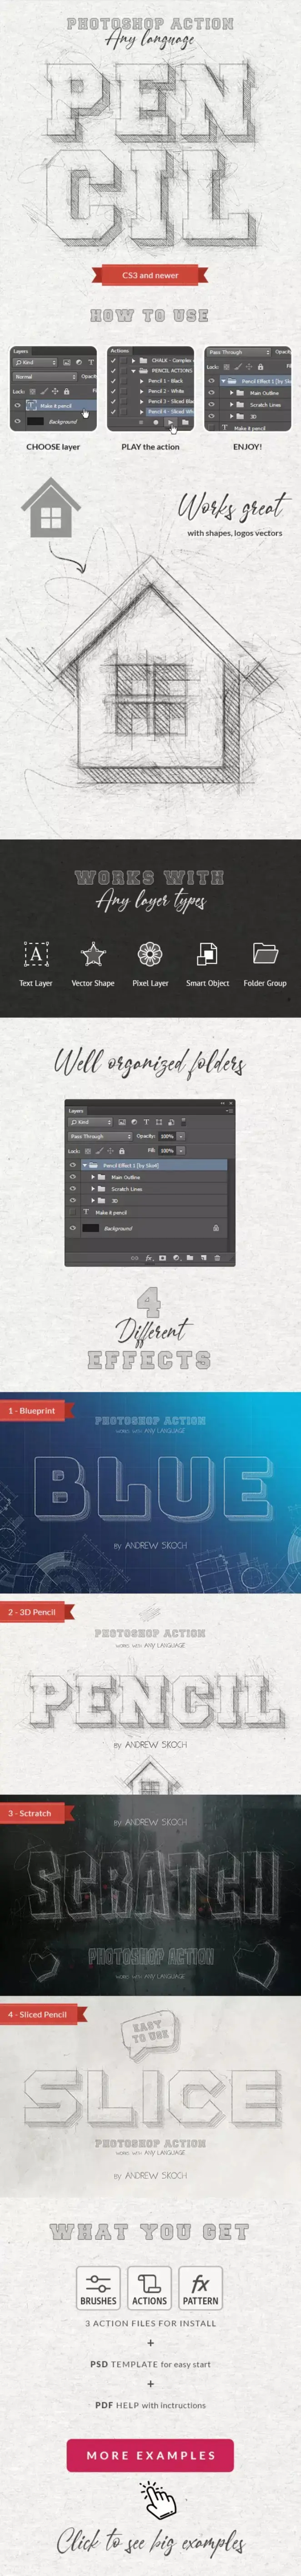Click the pixel layer filter icon

click(122, 1122)
